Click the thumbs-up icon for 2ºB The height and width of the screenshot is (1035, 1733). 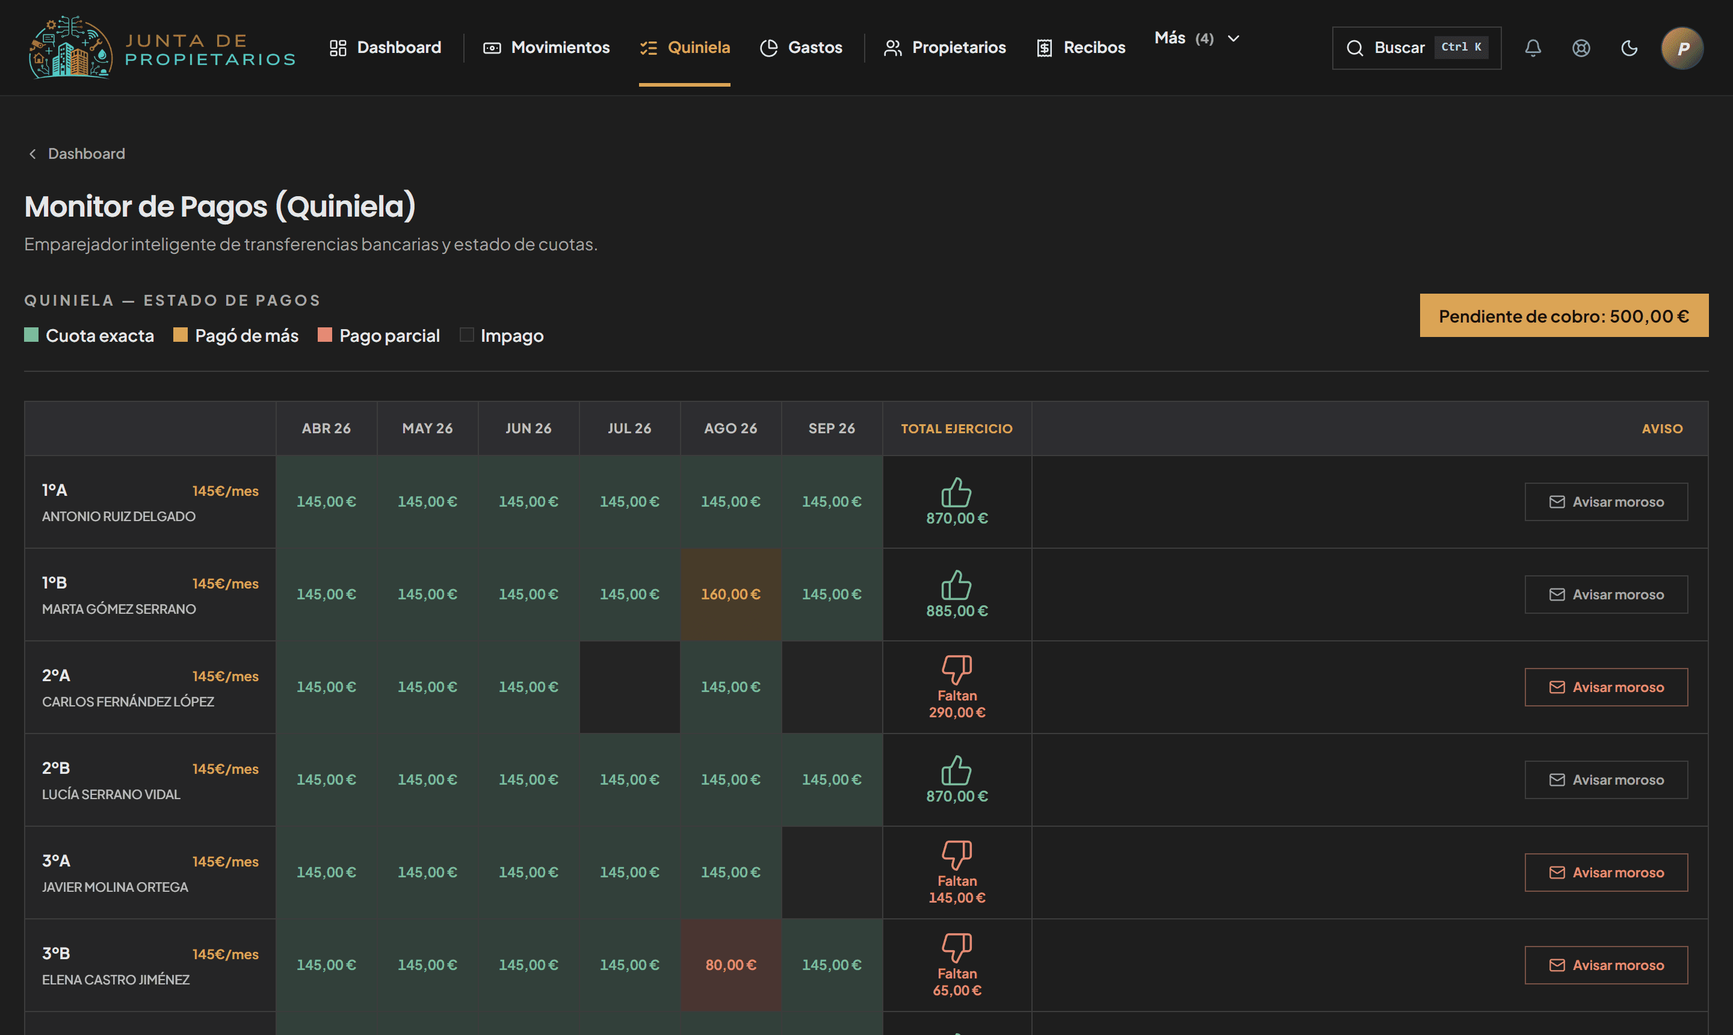956,770
